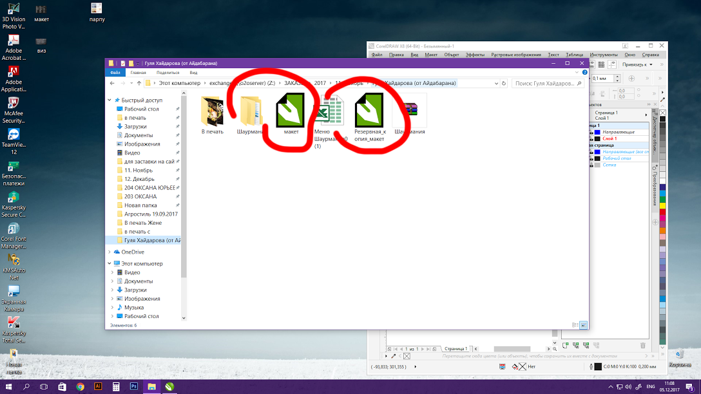Open Windows Start menu

[x=8, y=387]
